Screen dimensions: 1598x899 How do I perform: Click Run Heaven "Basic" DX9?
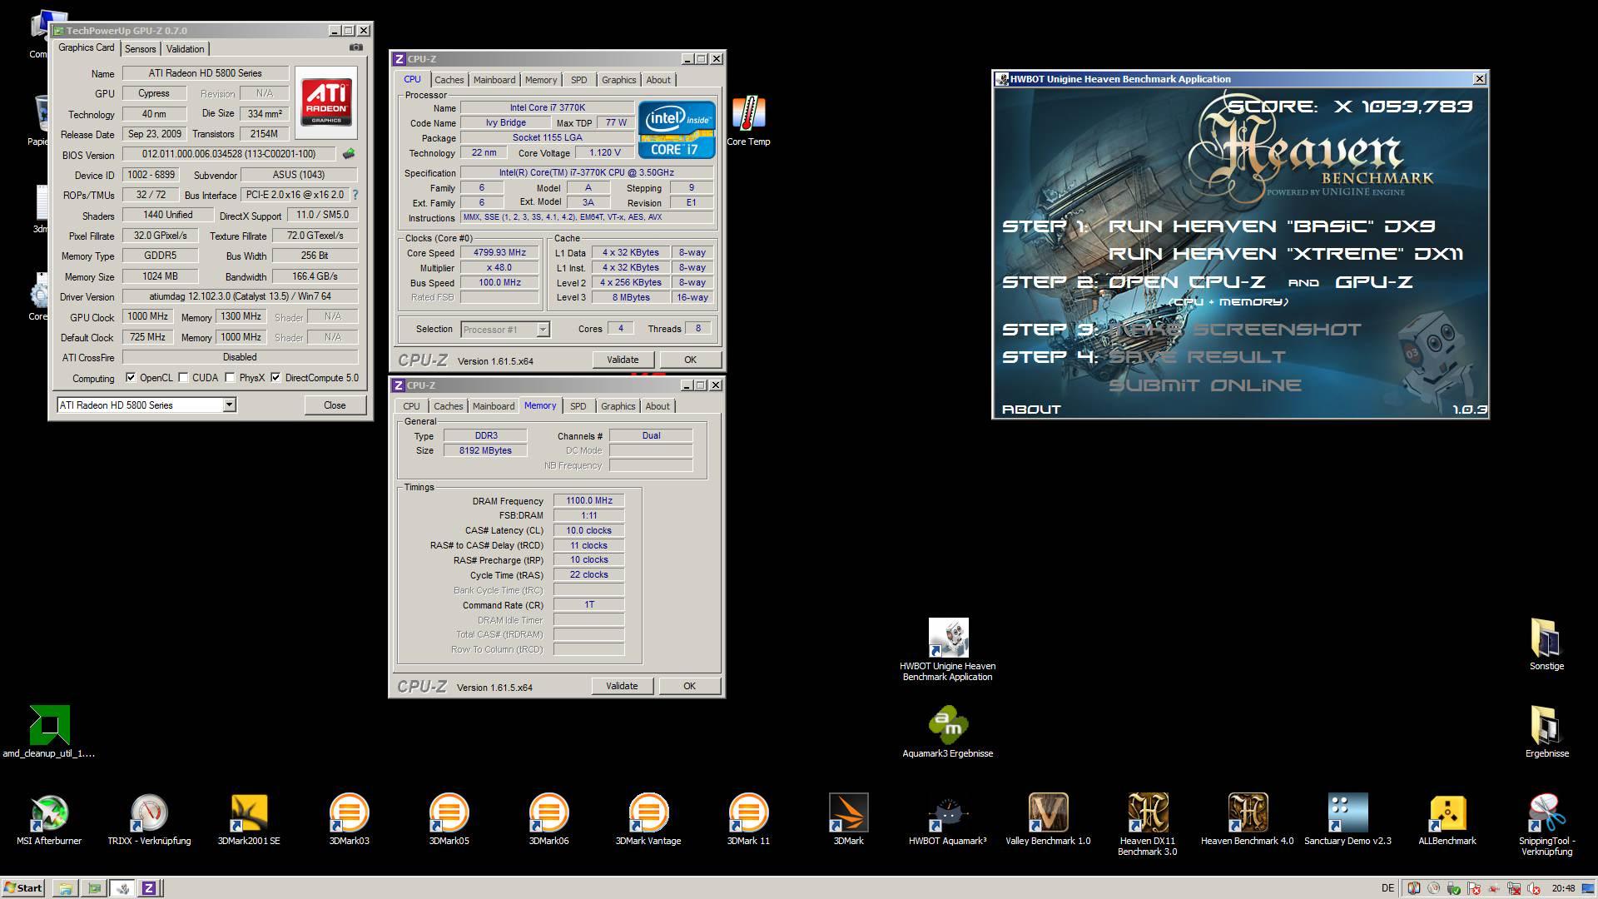click(x=1272, y=226)
